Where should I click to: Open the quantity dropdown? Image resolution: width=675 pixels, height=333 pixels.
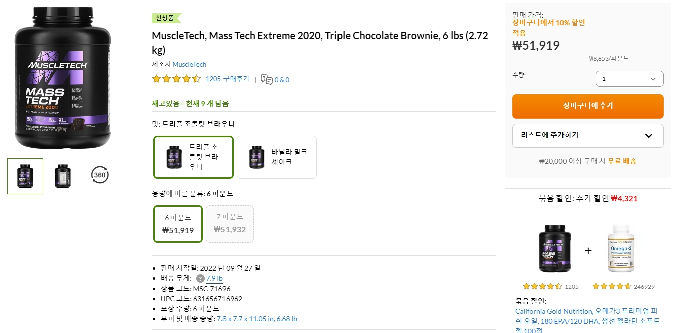(629, 79)
